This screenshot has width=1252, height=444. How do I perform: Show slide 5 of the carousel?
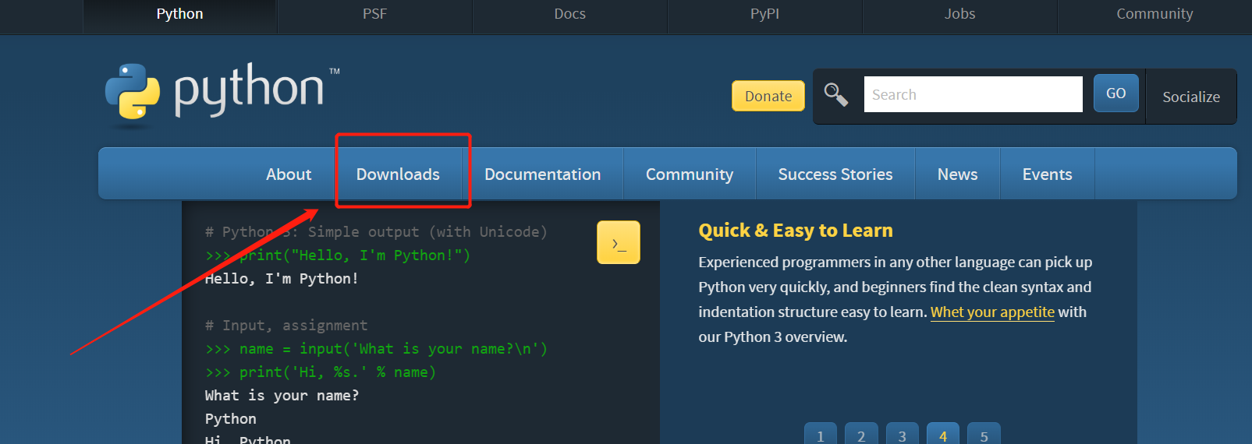point(984,435)
